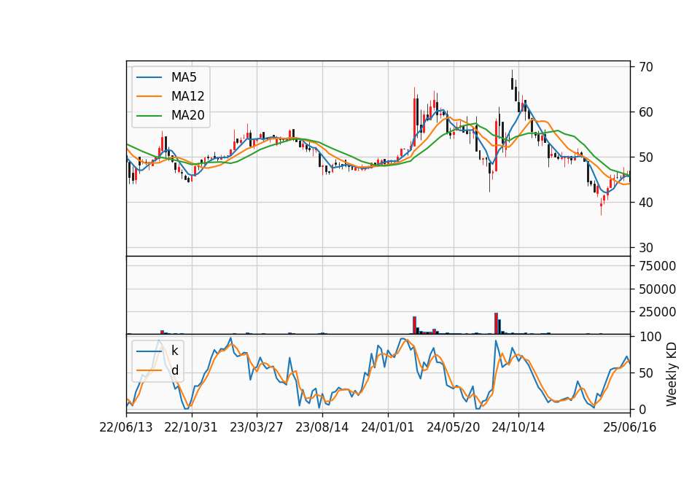This screenshot has height=503, width=700.
Task: Click the 24/05/20 date tick label
Action: 453,427
